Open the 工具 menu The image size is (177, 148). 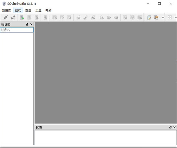38,11
